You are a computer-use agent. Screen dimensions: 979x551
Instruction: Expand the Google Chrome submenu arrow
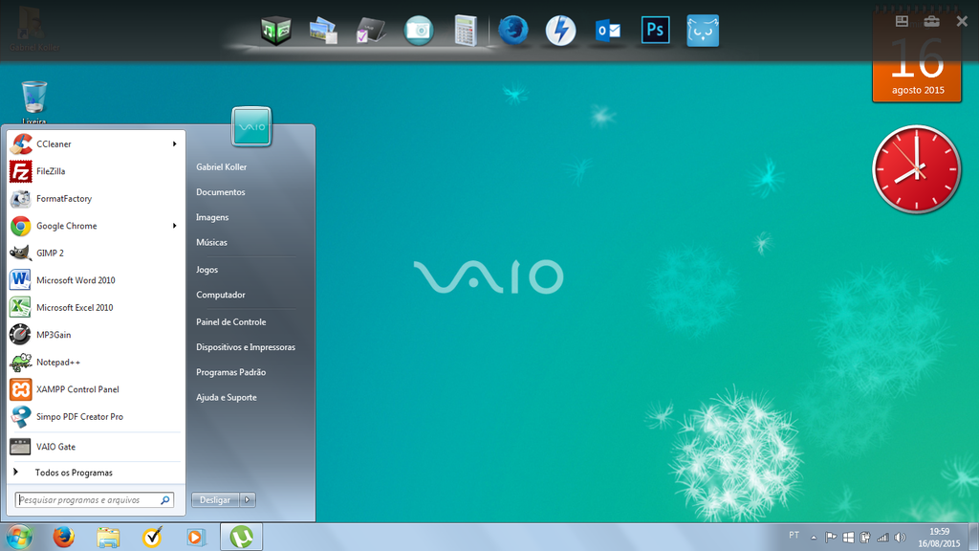[x=175, y=226]
